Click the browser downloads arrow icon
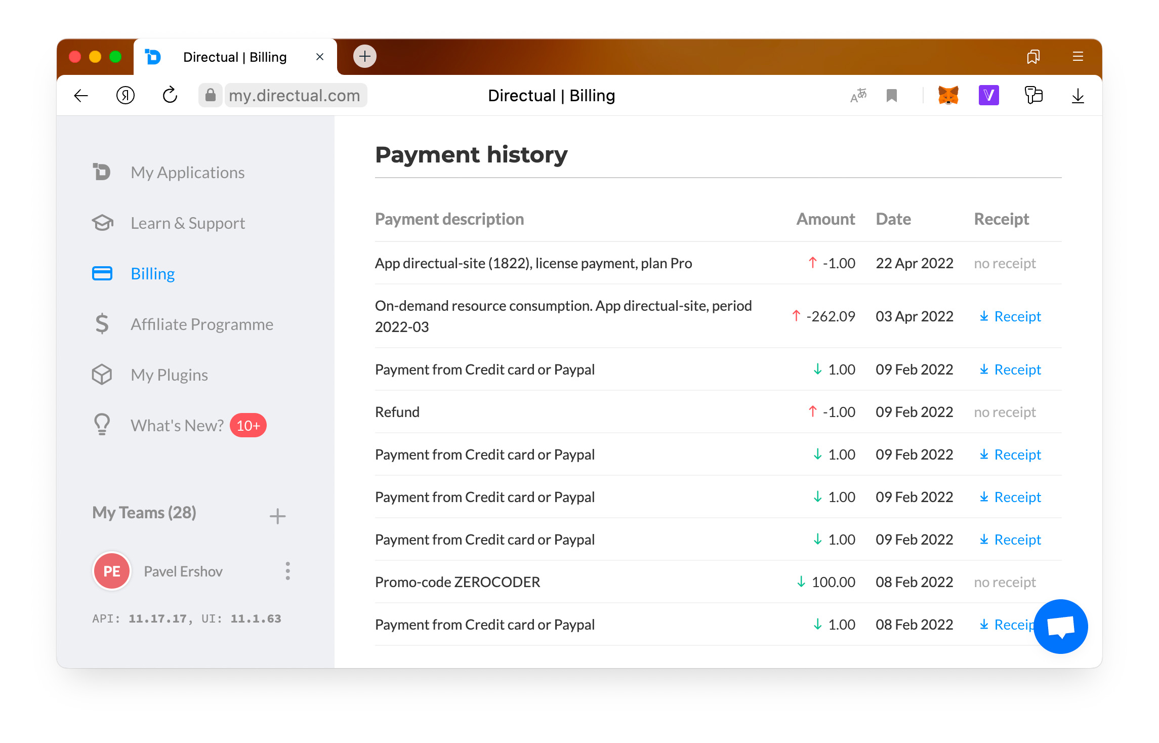 (x=1078, y=96)
